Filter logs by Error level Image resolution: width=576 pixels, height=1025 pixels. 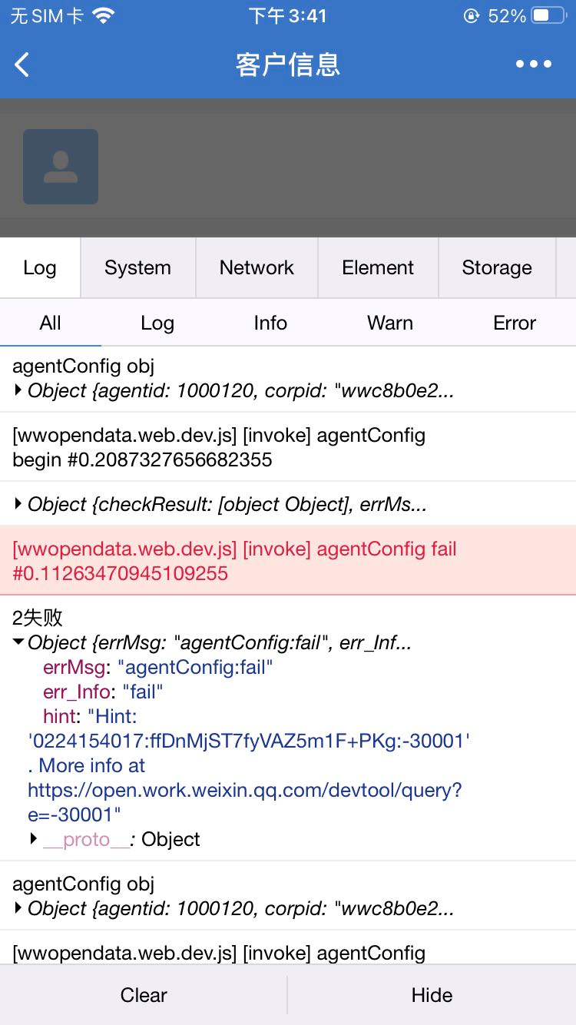(x=515, y=323)
